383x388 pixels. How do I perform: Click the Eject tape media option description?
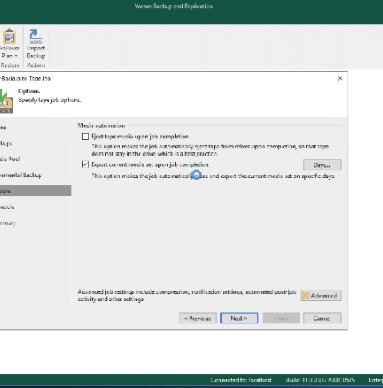point(210,150)
